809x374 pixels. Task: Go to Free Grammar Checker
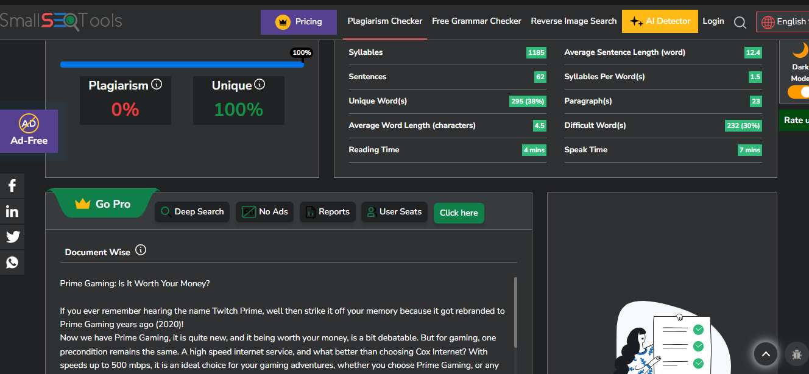coord(476,21)
